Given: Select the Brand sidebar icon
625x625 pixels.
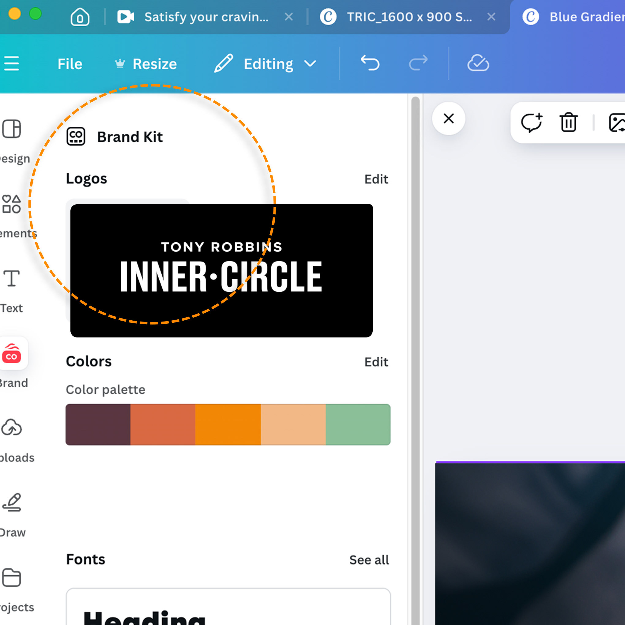Looking at the screenshot, I should (x=12, y=353).
